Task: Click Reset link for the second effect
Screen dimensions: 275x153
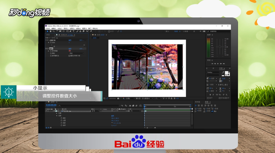Action: pos(70,48)
